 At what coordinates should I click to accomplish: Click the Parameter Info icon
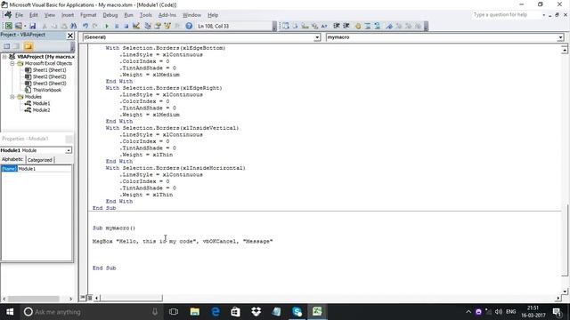[314, 26]
